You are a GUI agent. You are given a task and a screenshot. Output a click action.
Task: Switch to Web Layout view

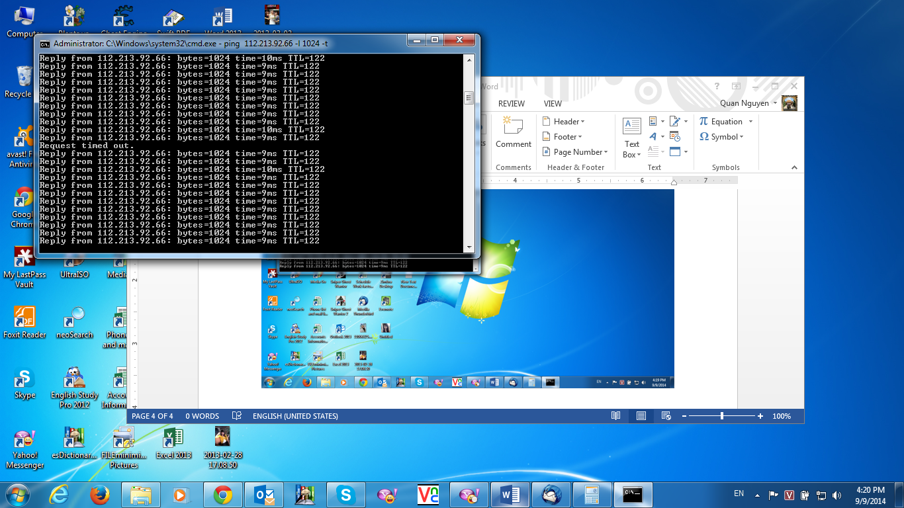coord(666,416)
